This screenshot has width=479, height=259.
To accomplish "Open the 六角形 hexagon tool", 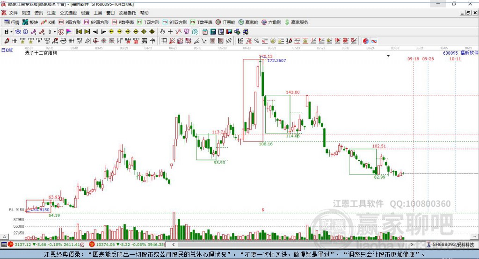I will [x=271, y=22].
